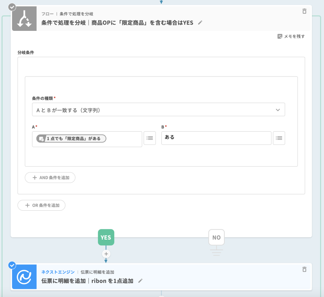
Task: Click the B input field containing ある
Action: 216,138
